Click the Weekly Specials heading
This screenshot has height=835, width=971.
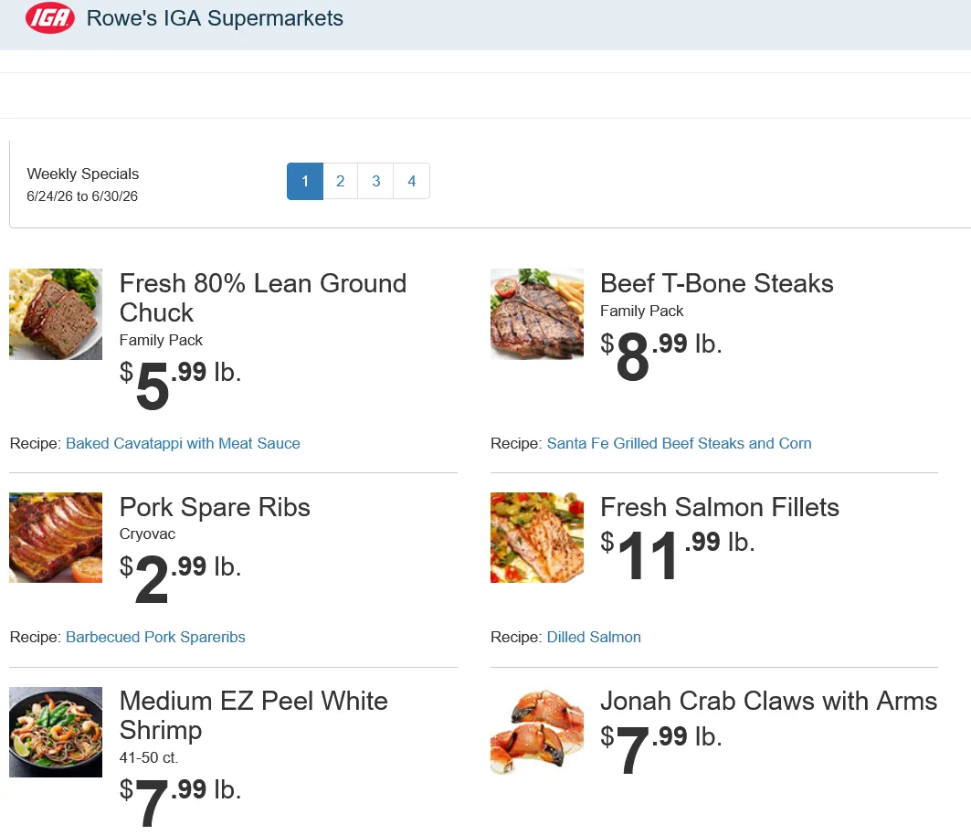(83, 174)
